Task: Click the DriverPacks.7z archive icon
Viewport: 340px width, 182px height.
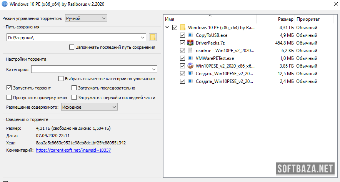Action: click(190, 43)
